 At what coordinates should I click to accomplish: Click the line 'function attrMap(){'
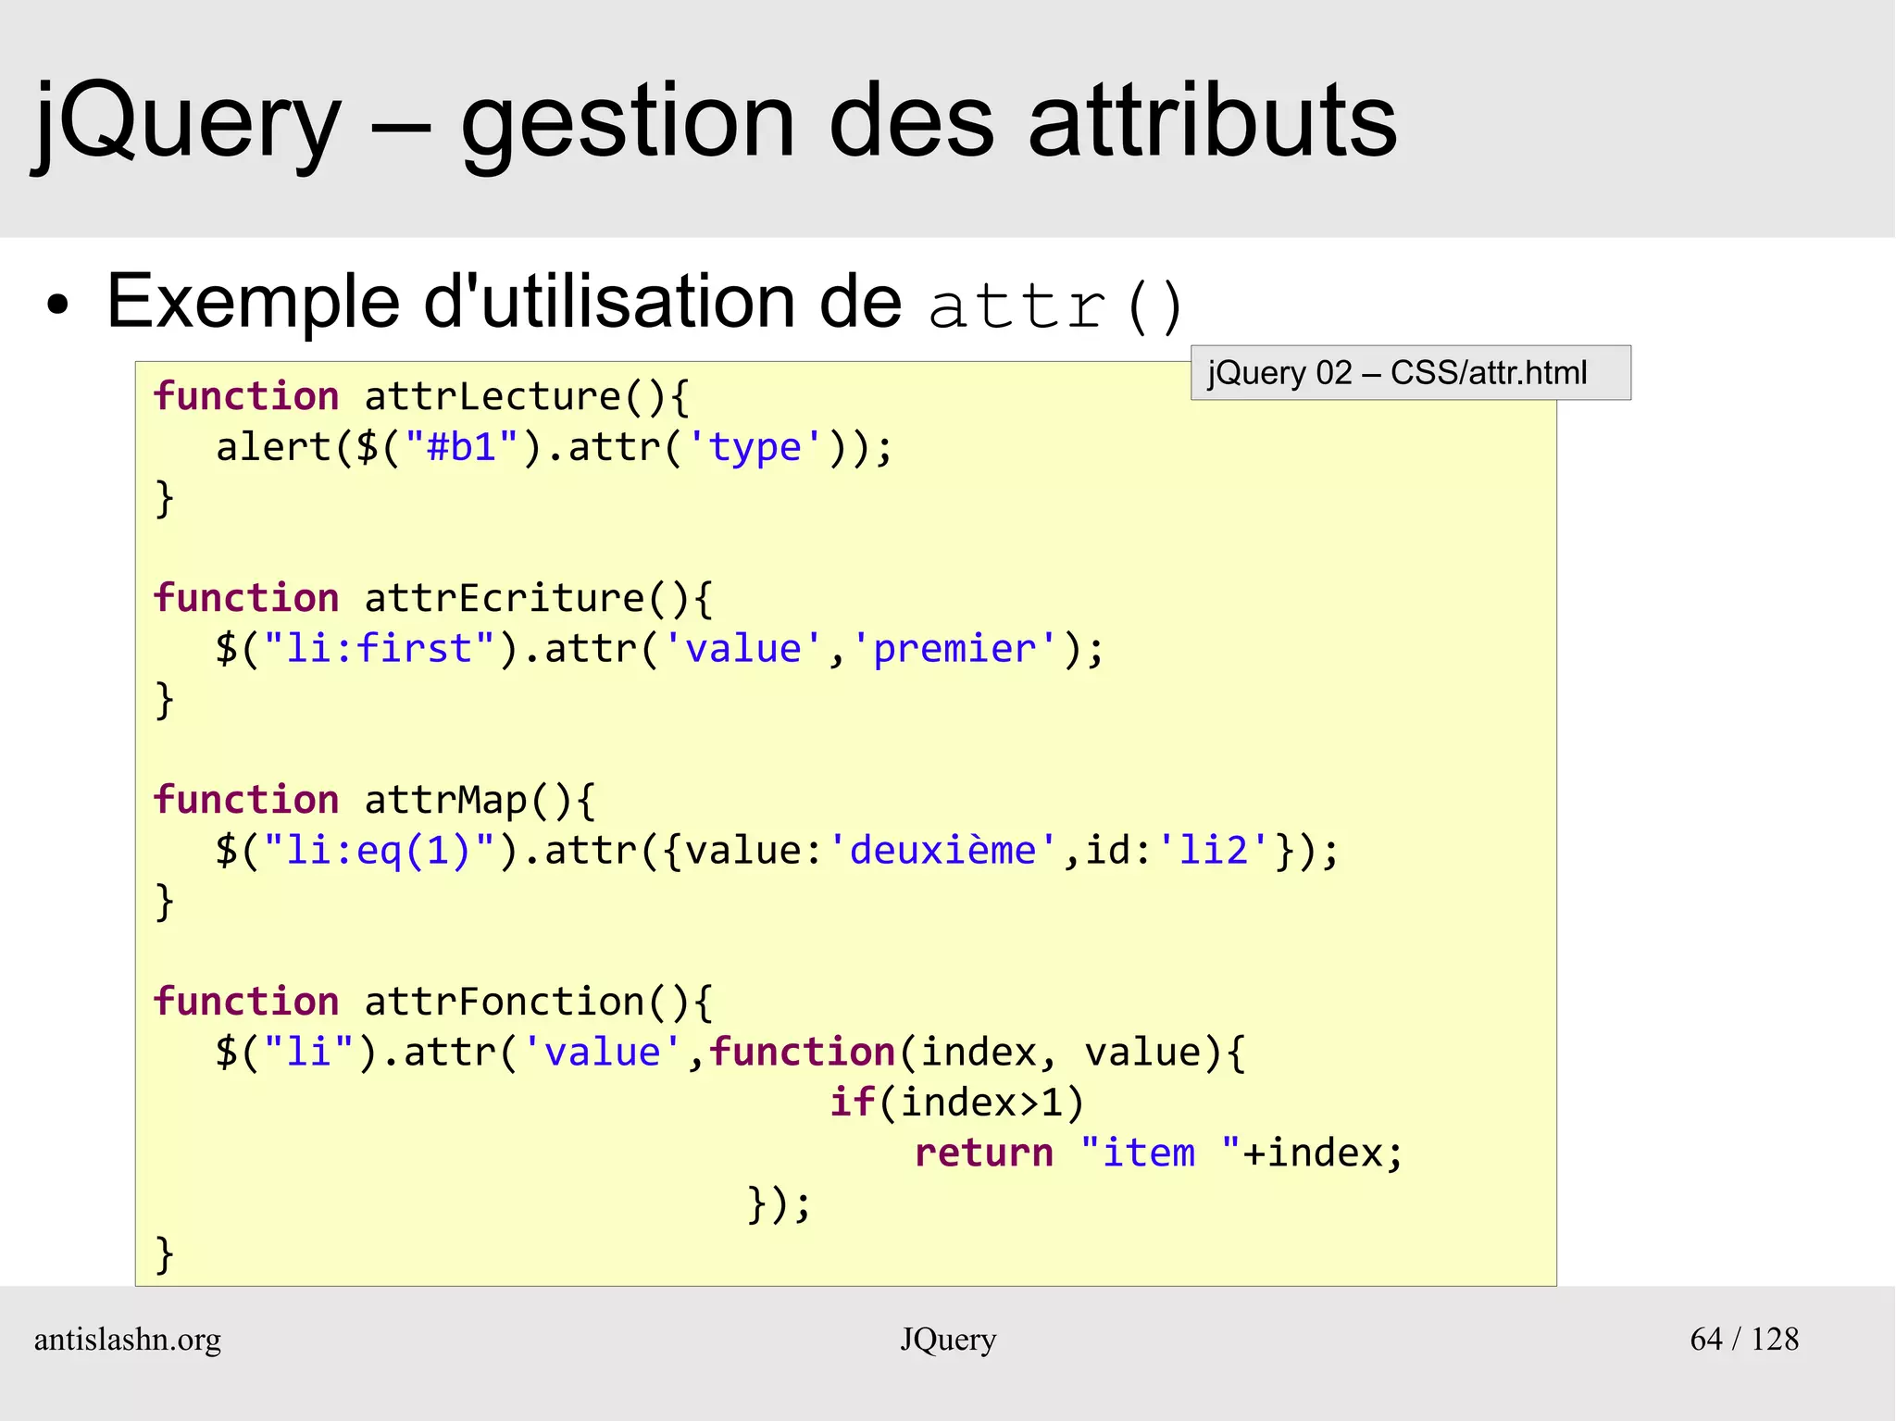click(x=375, y=801)
